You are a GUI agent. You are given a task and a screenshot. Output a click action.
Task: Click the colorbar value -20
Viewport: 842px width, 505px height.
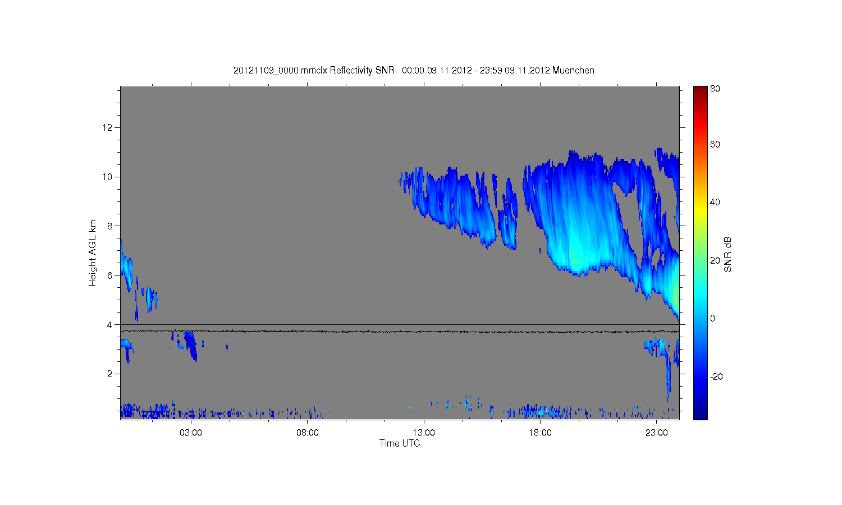717,377
